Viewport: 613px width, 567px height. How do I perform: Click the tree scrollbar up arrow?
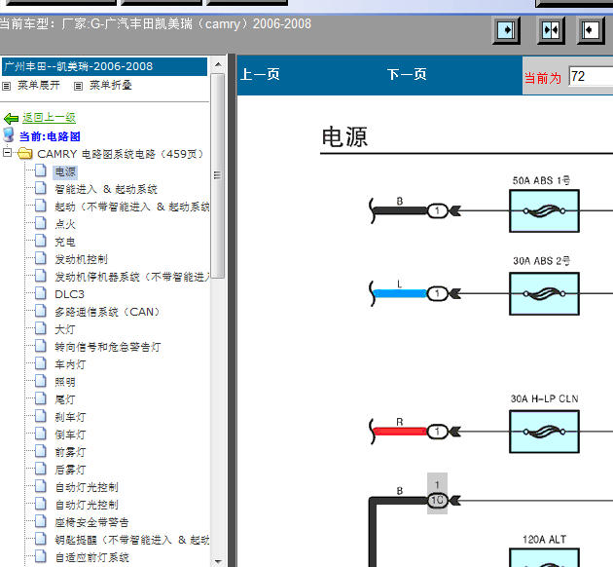click(218, 64)
